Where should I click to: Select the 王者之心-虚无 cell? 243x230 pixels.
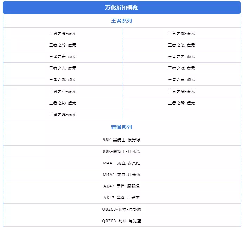[x=63, y=91]
